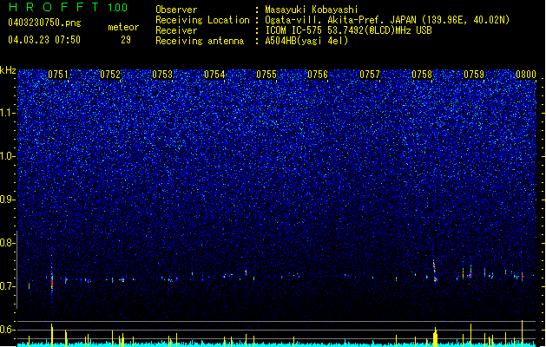Screen dimensions: 546x347
Task: Click the observer name Masayuki Kobayashi
Action: pos(312,10)
